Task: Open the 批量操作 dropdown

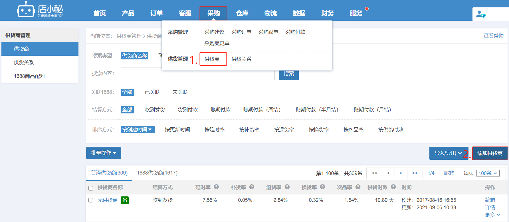Action: click(104, 153)
